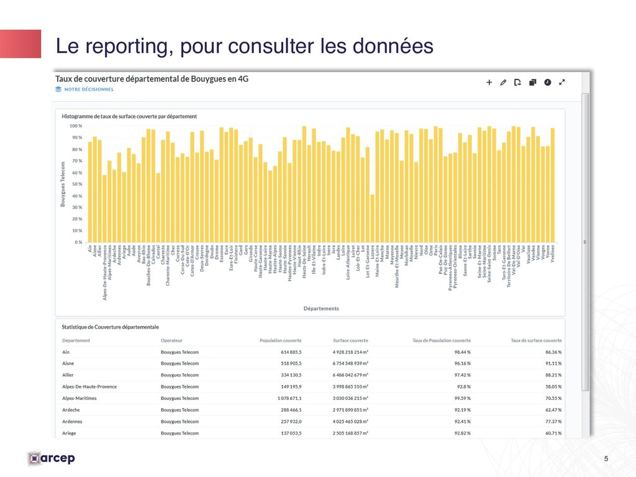This screenshot has height=477, width=636.
Task: Sort by Population couverte column header
Action: 280,340
